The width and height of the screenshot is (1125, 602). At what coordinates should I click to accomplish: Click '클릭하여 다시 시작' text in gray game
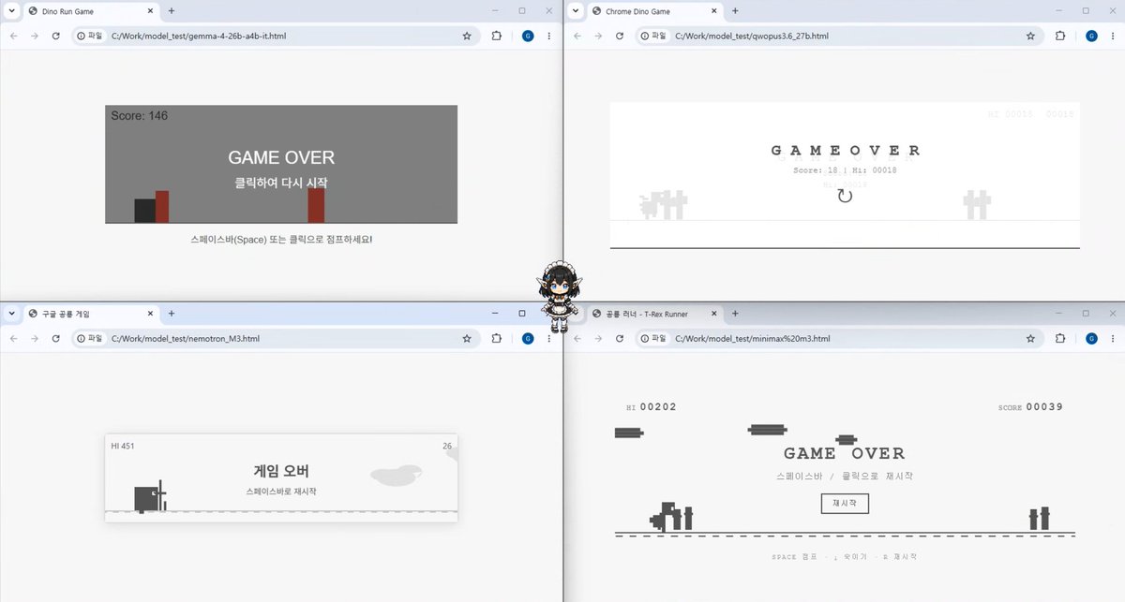[x=281, y=184]
